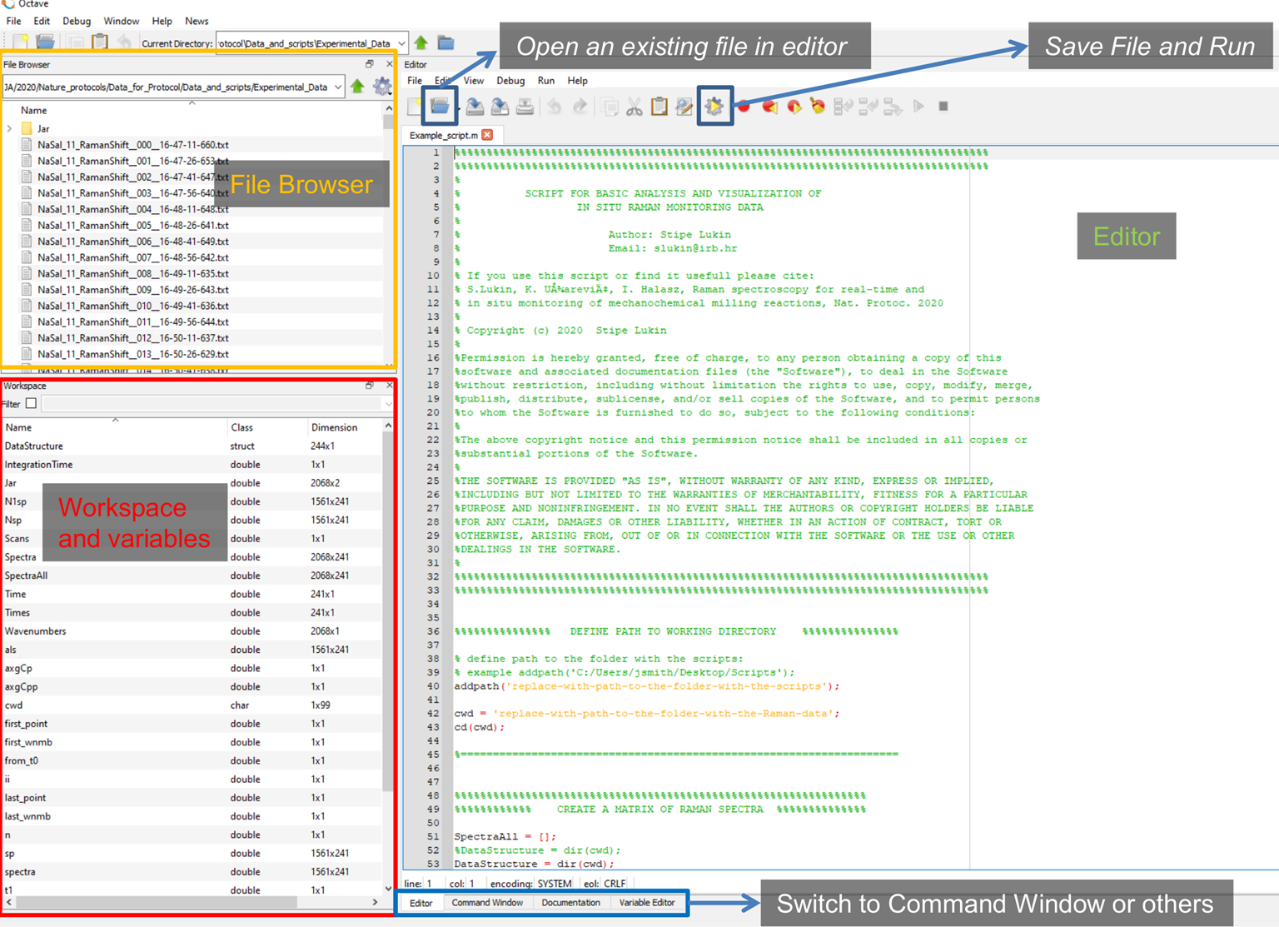
Task: Click workspace horizontal scrollbar
Action: tap(156, 902)
